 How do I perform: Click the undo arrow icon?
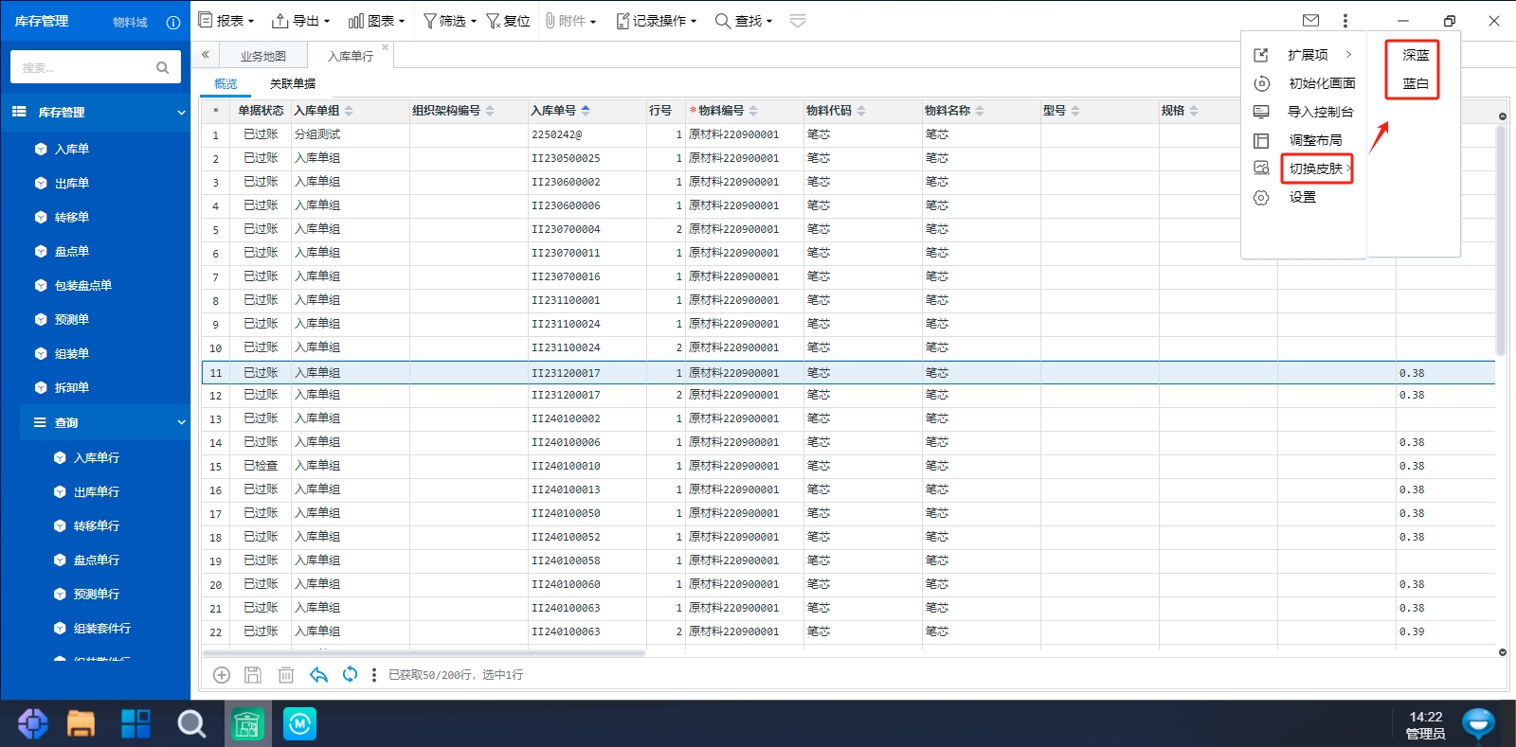coord(318,675)
